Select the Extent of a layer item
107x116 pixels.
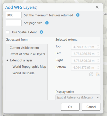[x=21, y=60]
